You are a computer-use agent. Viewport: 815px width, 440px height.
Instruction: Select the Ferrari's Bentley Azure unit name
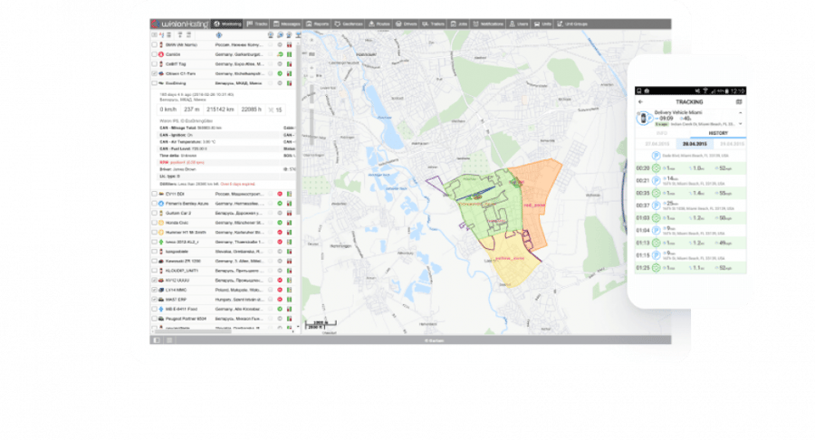[x=187, y=203]
